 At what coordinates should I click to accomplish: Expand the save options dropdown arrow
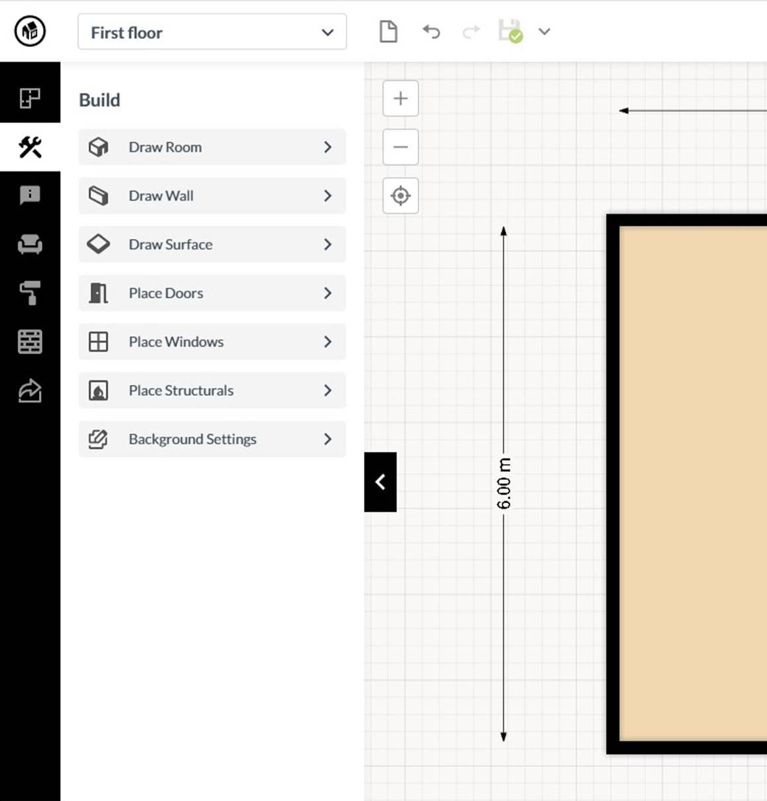pos(544,32)
